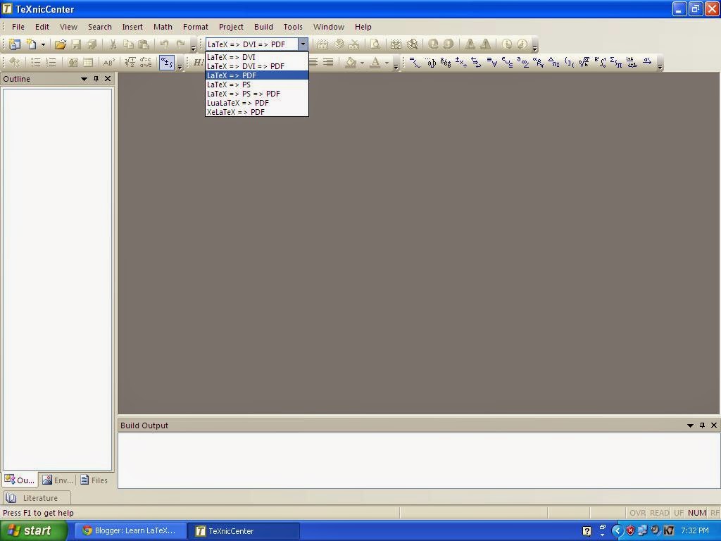Toggle auto-hide pin on the Build Output panel

click(x=701, y=425)
